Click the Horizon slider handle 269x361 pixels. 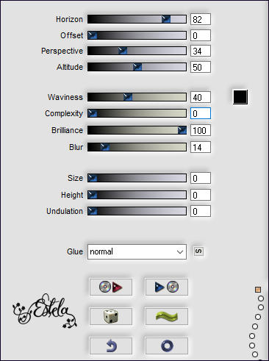click(x=166, y=19)
